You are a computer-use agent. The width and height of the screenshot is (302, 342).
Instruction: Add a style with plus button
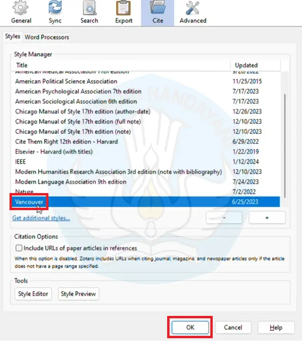pos(267,218)
